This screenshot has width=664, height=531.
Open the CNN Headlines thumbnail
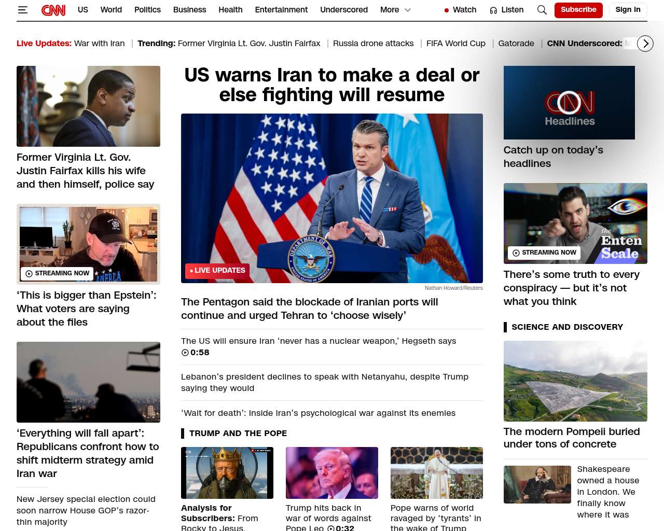[569, 103]
